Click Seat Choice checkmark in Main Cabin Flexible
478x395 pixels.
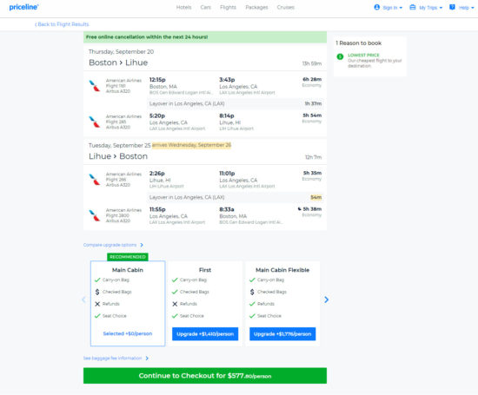coord(252,316)
